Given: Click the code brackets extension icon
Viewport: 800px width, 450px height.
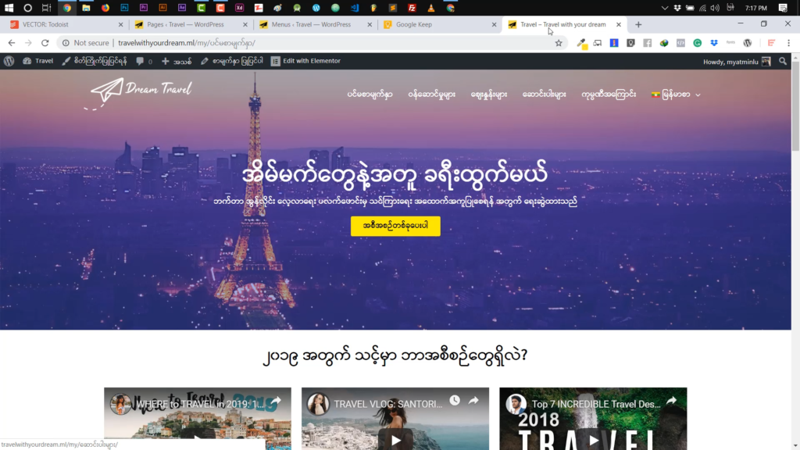Looking at the screenshot, I should (680, 43).
